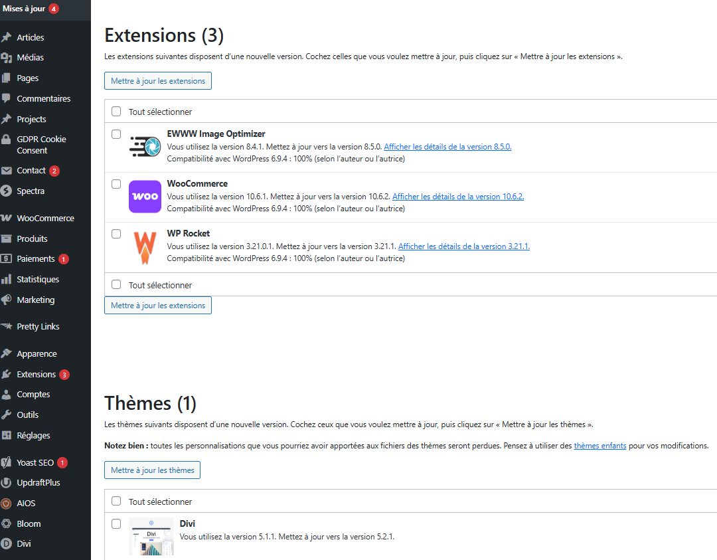Viewport: 717px width, 560px height.
Task: Check top 'Tout sélectionner' box for extensions
Action: [x=116, y=111]
